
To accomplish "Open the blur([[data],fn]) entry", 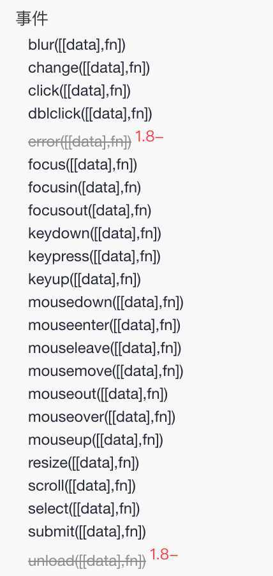I will pyautogui.click(x=77, y=45).
